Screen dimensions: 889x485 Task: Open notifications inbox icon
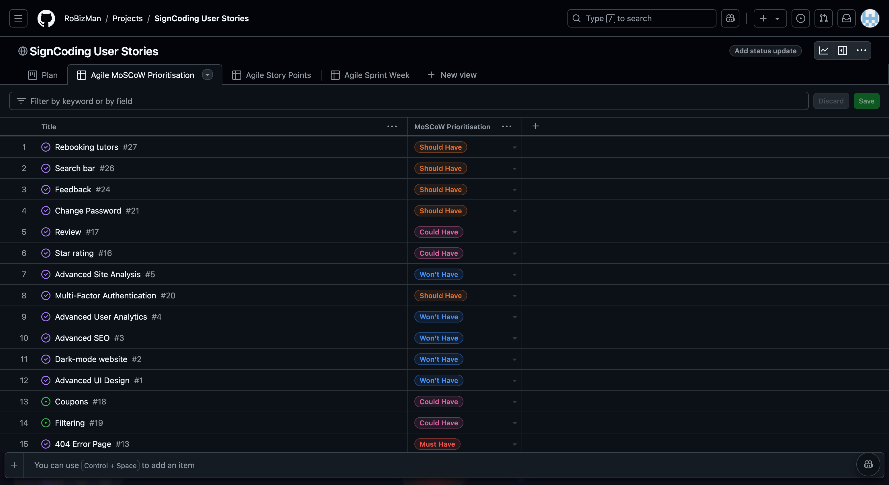[x=846, y=18]
